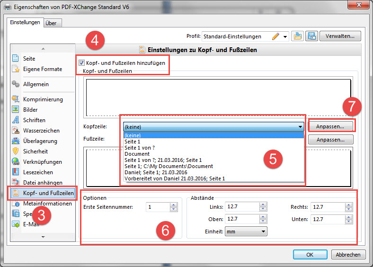Screen dimensions: 373x267
Task: Increase the Links margin spinner
Action: [263, 205]
